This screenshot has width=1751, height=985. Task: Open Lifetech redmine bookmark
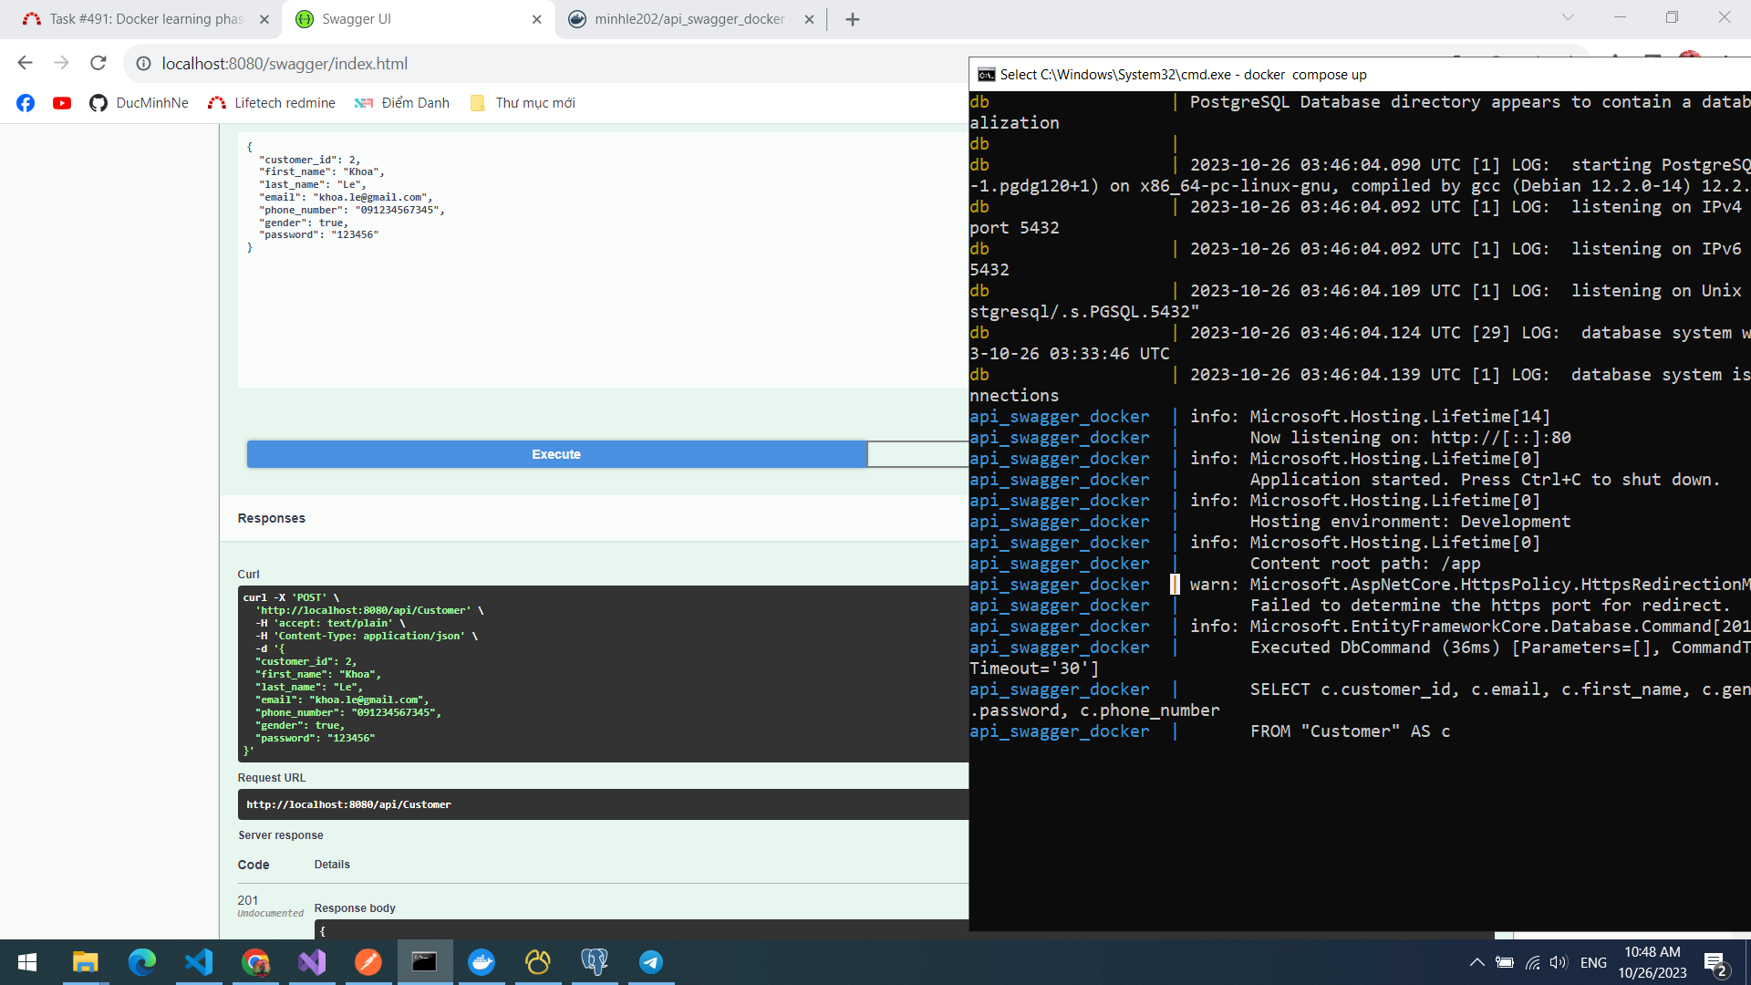(272, 103)
